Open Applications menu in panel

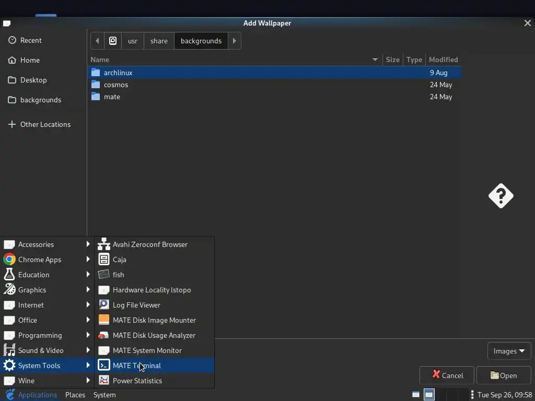pyautogui.click(x=31, y=395)
